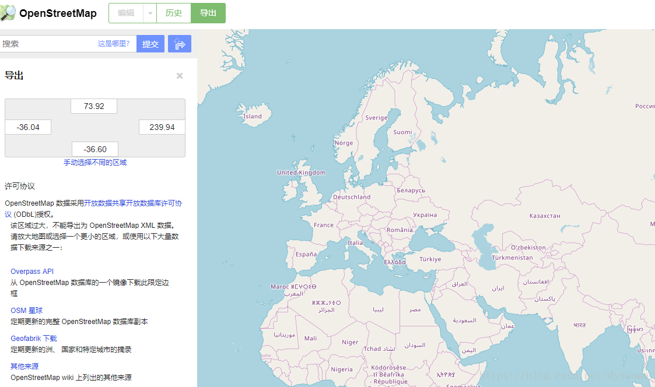This screenshot has height=387, width=655.
Task: Click the O'zbekiston label on map
Action: coord(528,248)
